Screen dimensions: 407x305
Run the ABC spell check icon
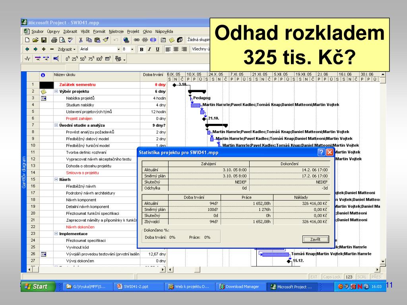click(x=70, y=40)
